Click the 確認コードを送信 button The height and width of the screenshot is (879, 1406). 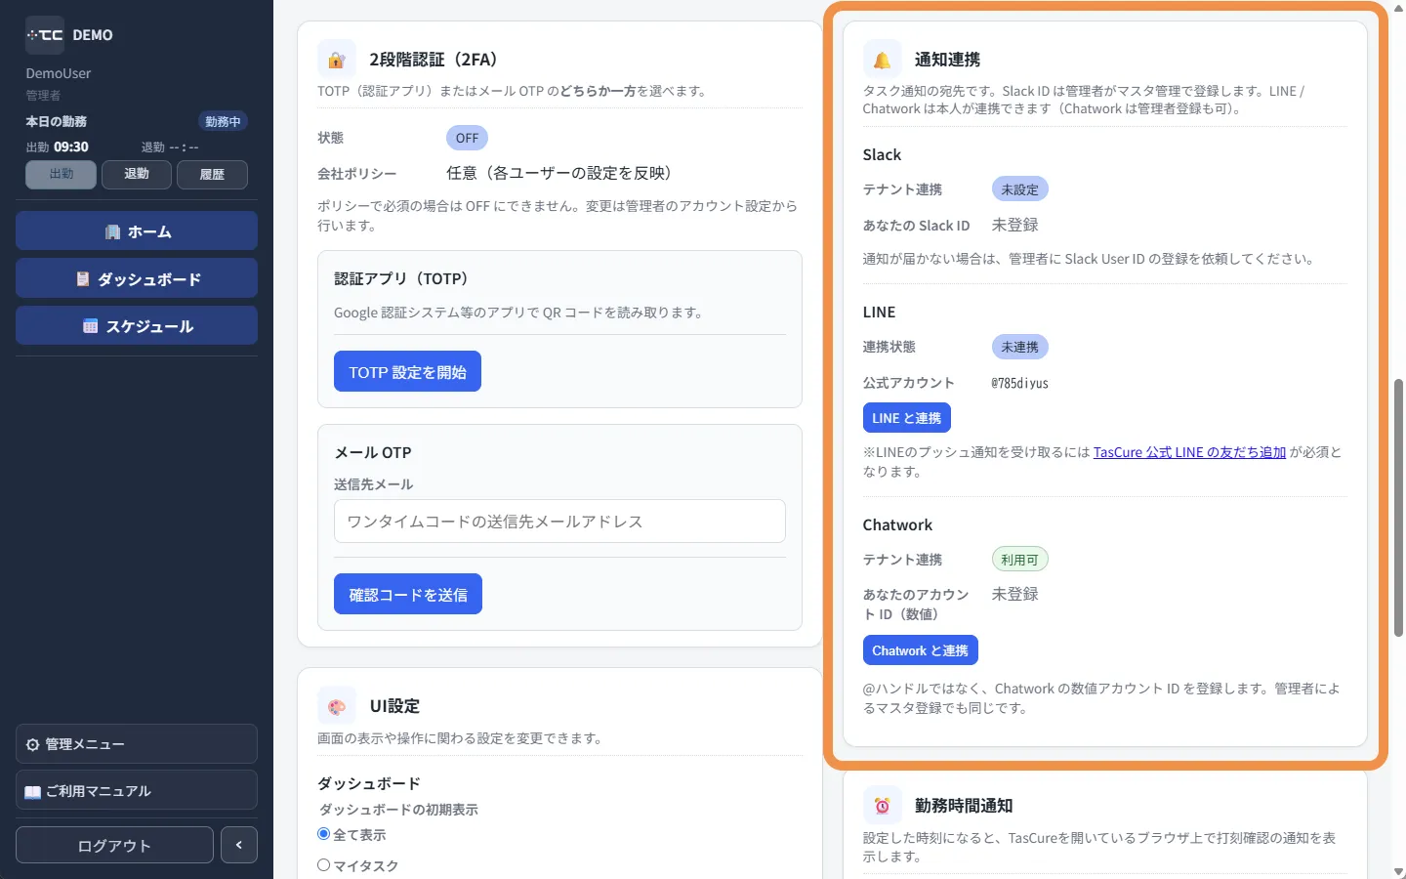408,594
